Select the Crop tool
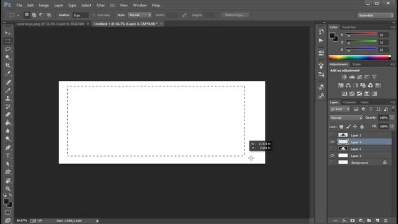 pyautogui.click(x=8, y=65)
